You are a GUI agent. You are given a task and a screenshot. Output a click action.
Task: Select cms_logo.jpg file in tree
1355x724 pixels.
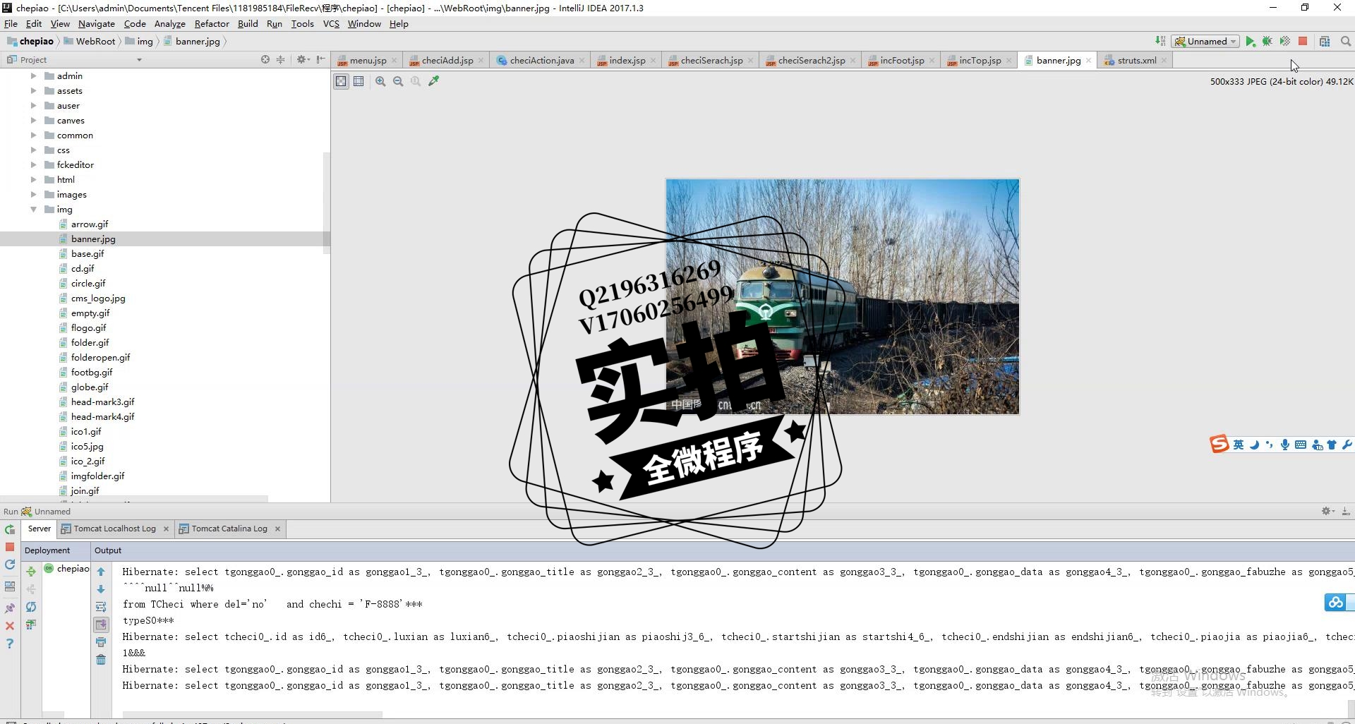[98, 298]
